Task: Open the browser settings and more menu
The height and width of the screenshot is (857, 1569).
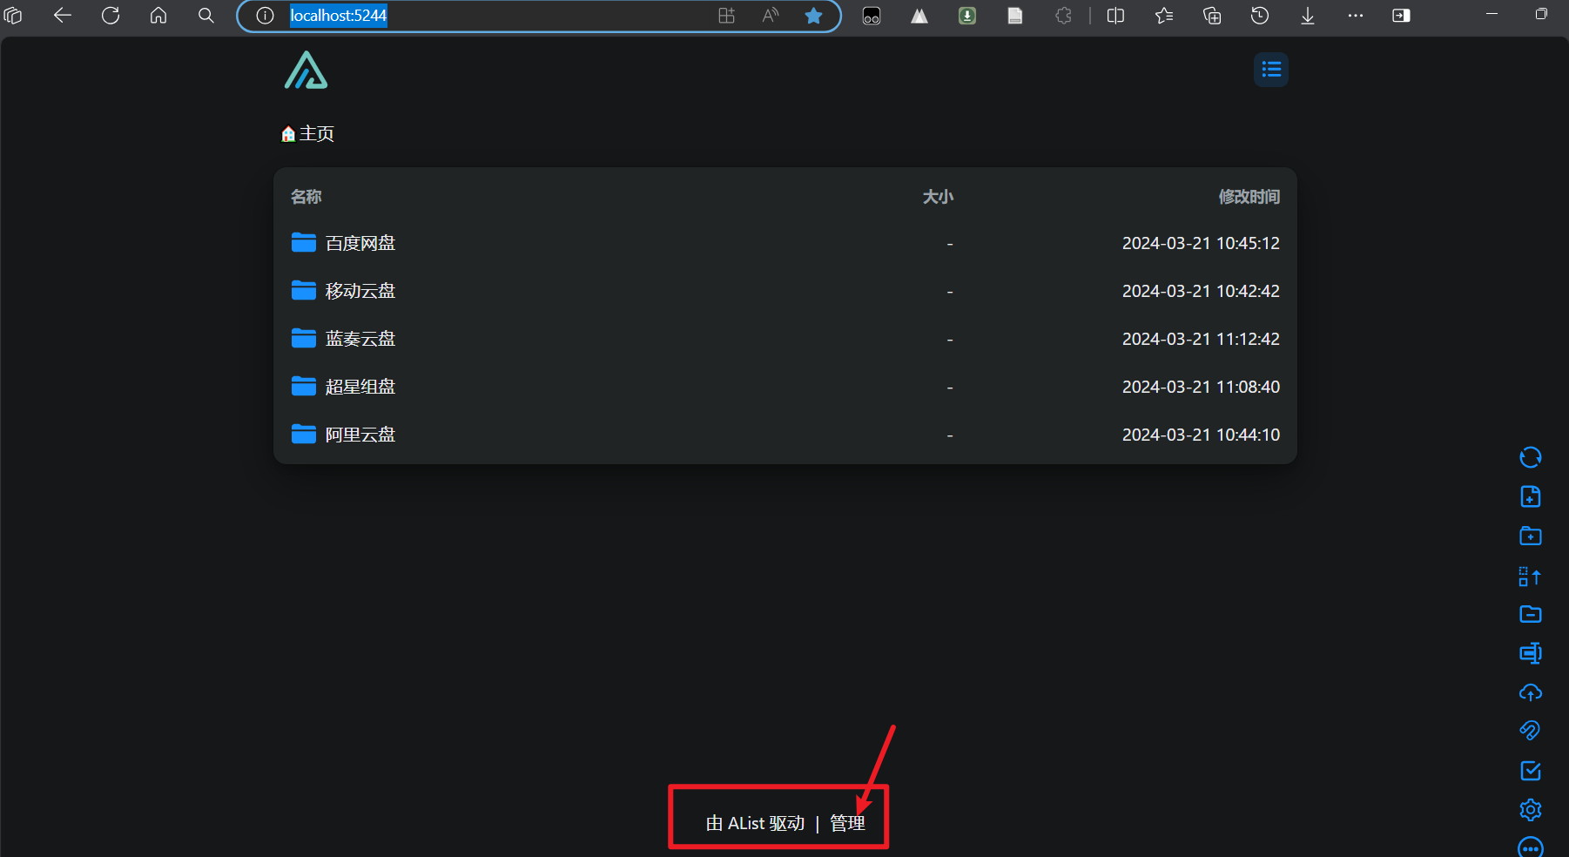Action: click(1356, 16)
